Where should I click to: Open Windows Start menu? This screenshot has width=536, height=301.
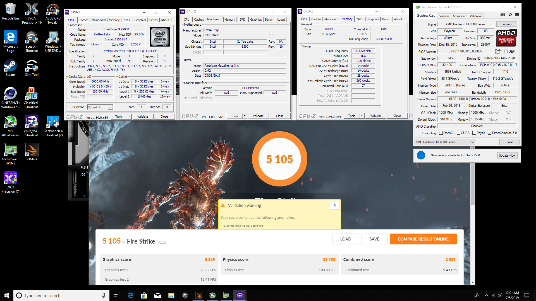7,295
